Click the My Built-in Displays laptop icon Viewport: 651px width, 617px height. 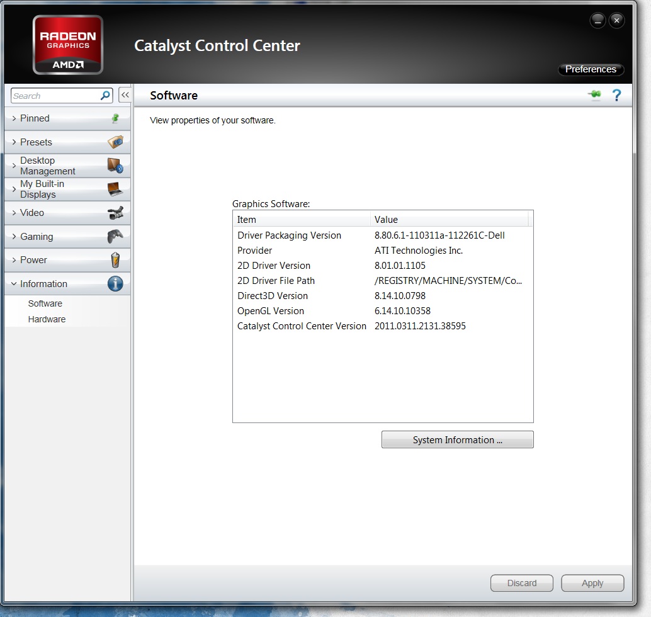(x=115, y=189)
